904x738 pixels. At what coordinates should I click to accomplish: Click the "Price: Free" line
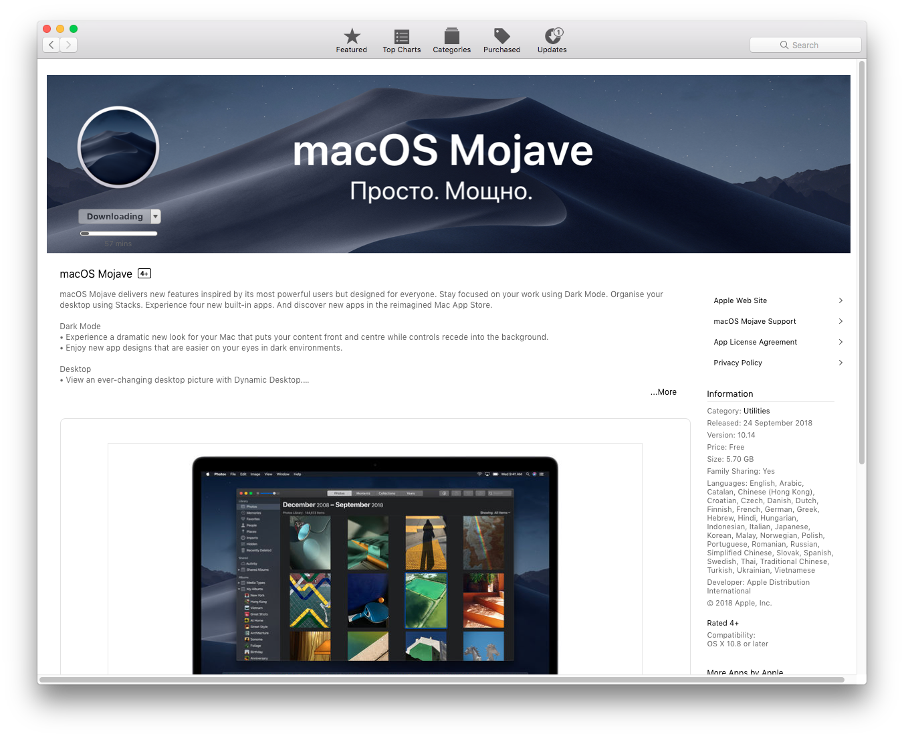point(725,447)
